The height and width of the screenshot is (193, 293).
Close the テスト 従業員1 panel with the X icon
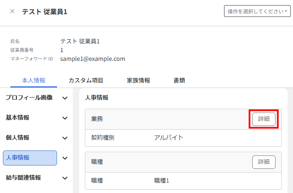tap(12, 11)
